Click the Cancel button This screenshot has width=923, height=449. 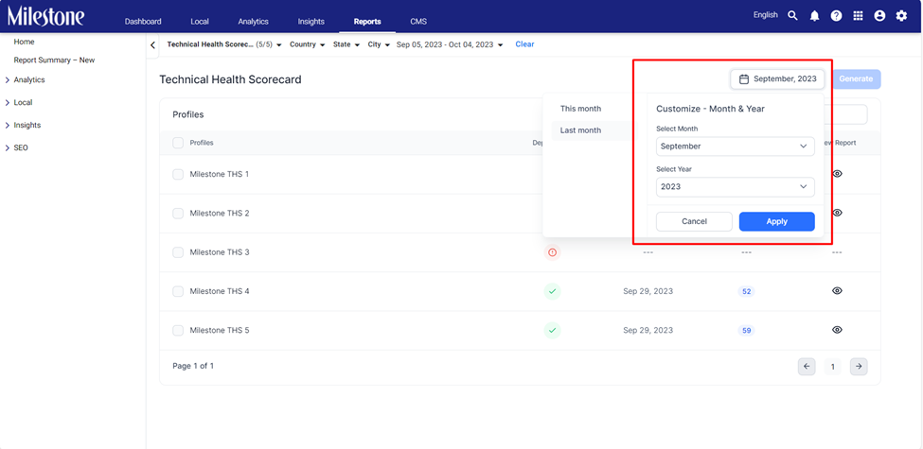(x=695, y=221)
